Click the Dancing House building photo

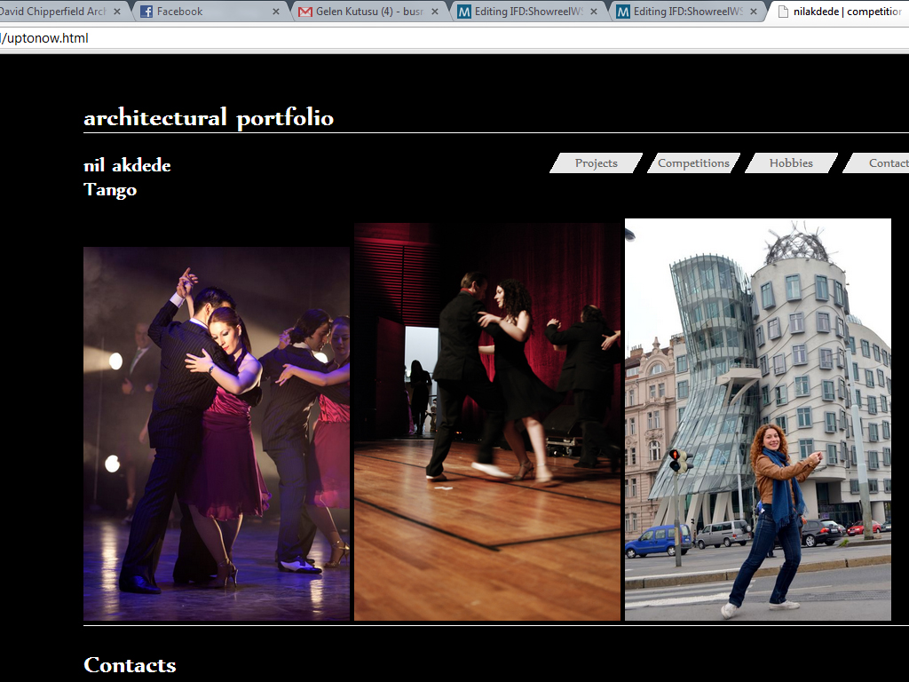[757, 419]
